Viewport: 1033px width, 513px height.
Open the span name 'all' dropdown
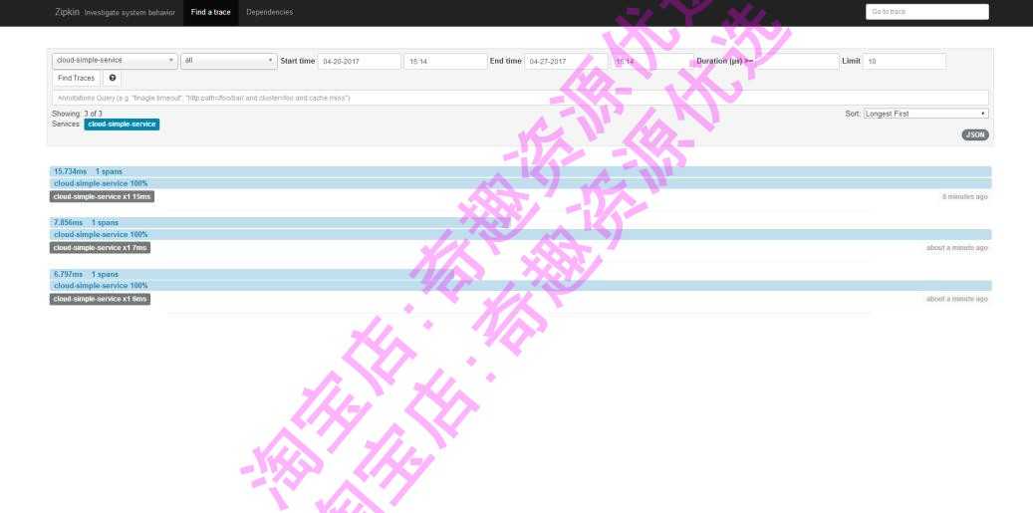click(x=228, y=61)
